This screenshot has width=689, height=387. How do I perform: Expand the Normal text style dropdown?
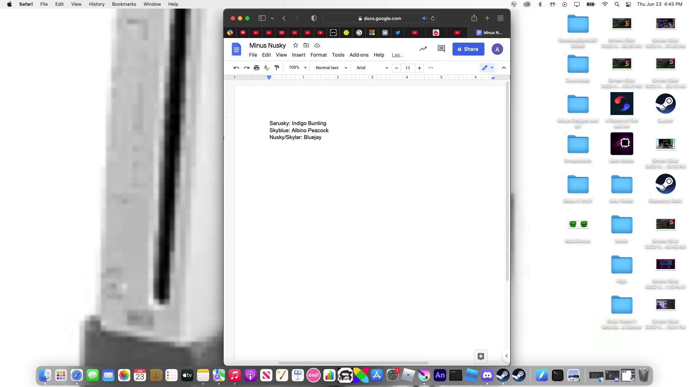coord(331,68)
